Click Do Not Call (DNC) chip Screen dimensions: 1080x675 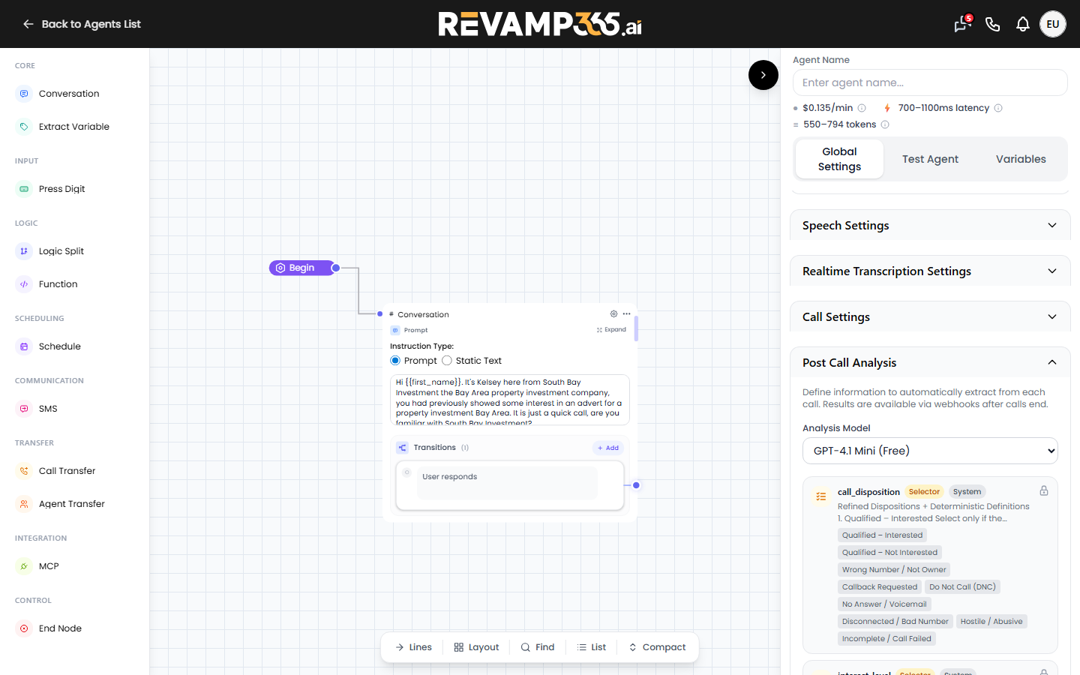click(x=962, y=587)
